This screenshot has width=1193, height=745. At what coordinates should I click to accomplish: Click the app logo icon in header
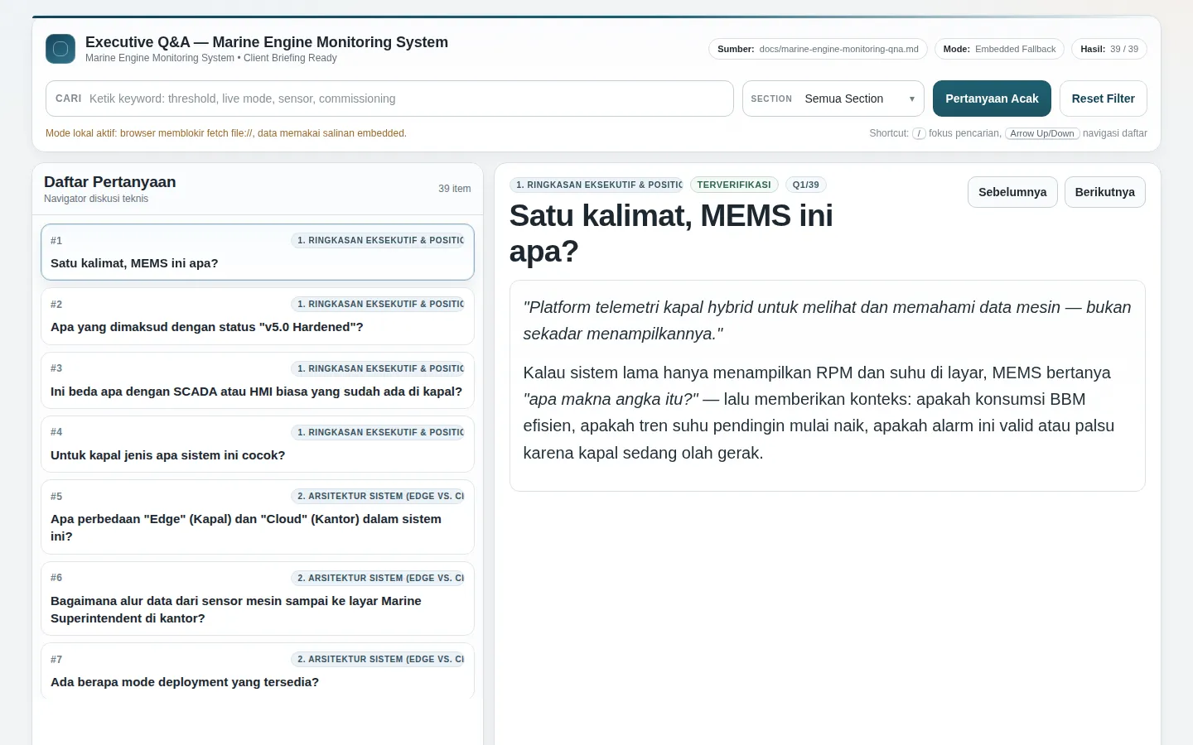click(x=60, y=49)
